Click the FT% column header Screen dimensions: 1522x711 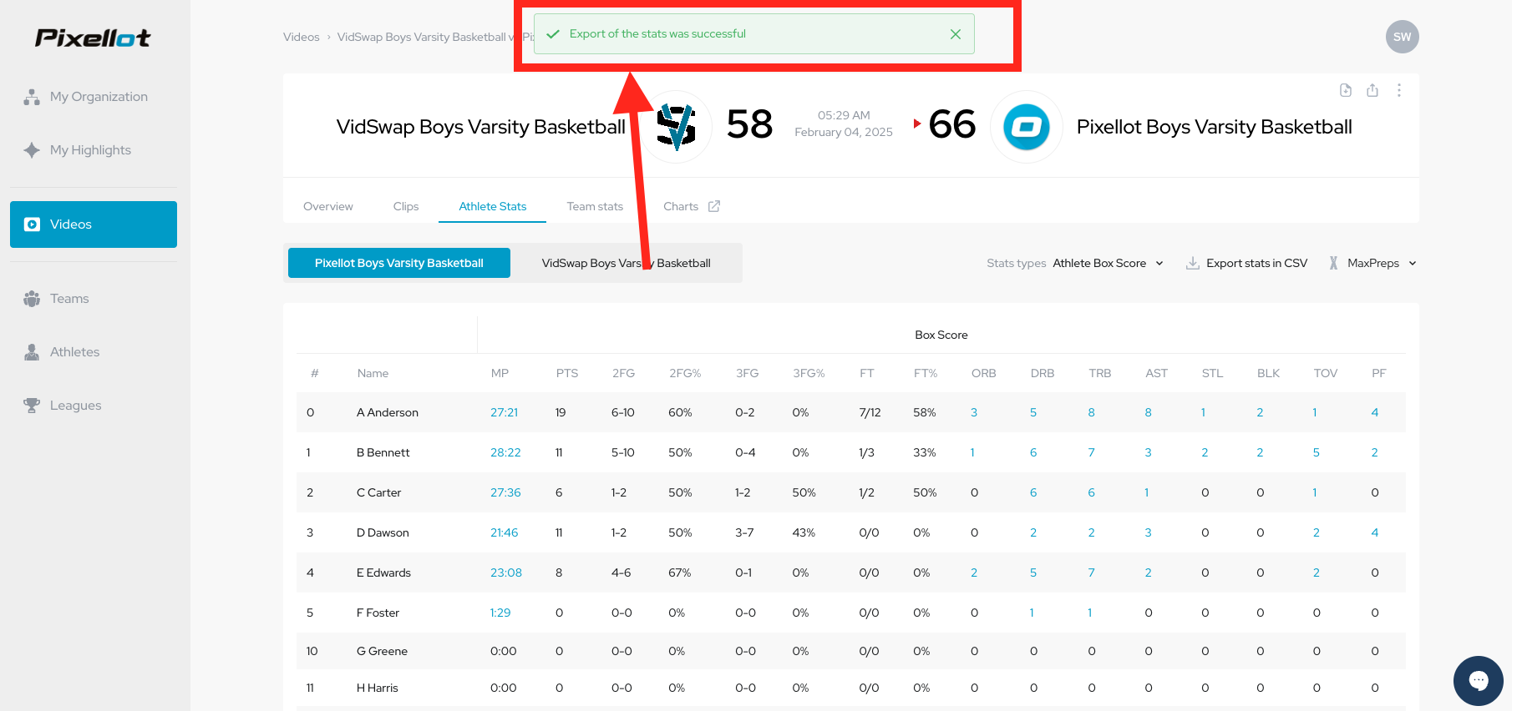926,373
